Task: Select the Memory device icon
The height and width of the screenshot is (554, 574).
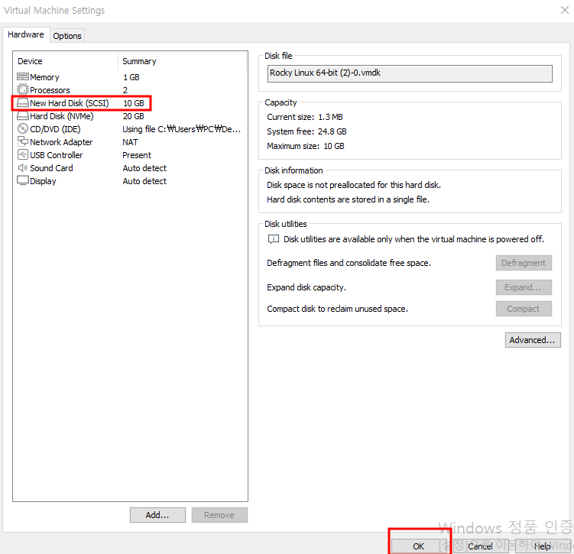Action: [x=23, y=77]
